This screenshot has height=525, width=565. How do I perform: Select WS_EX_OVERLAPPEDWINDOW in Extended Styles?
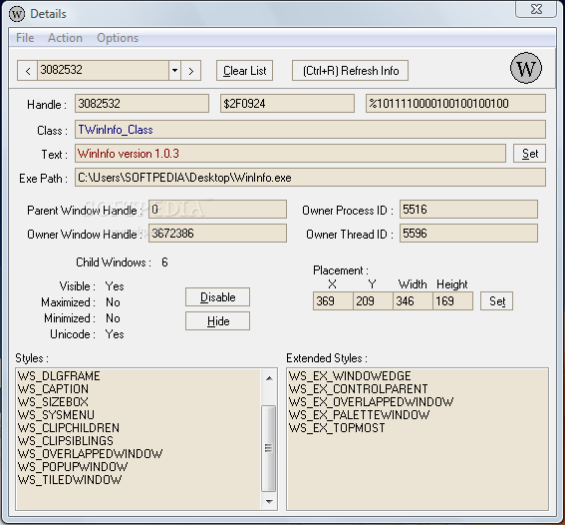pyautogui.click(x=371, y=402)
